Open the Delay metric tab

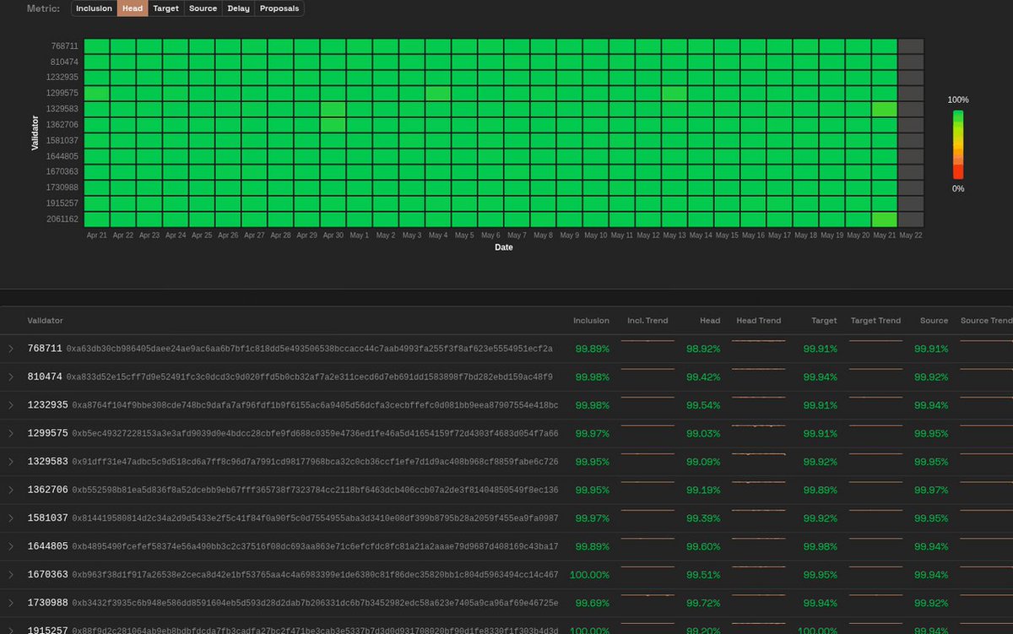239,8
